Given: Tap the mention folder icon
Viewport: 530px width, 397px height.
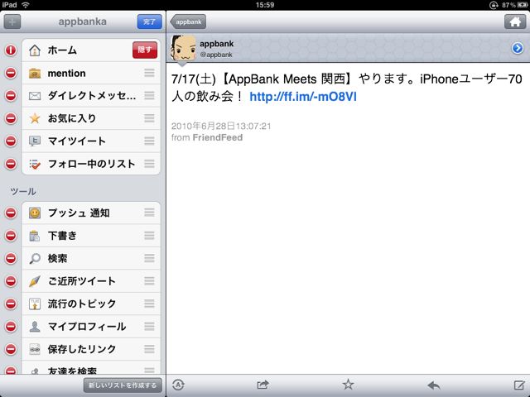Looking at the screenshot, I should pyautogui.click(x=35, y=74).
